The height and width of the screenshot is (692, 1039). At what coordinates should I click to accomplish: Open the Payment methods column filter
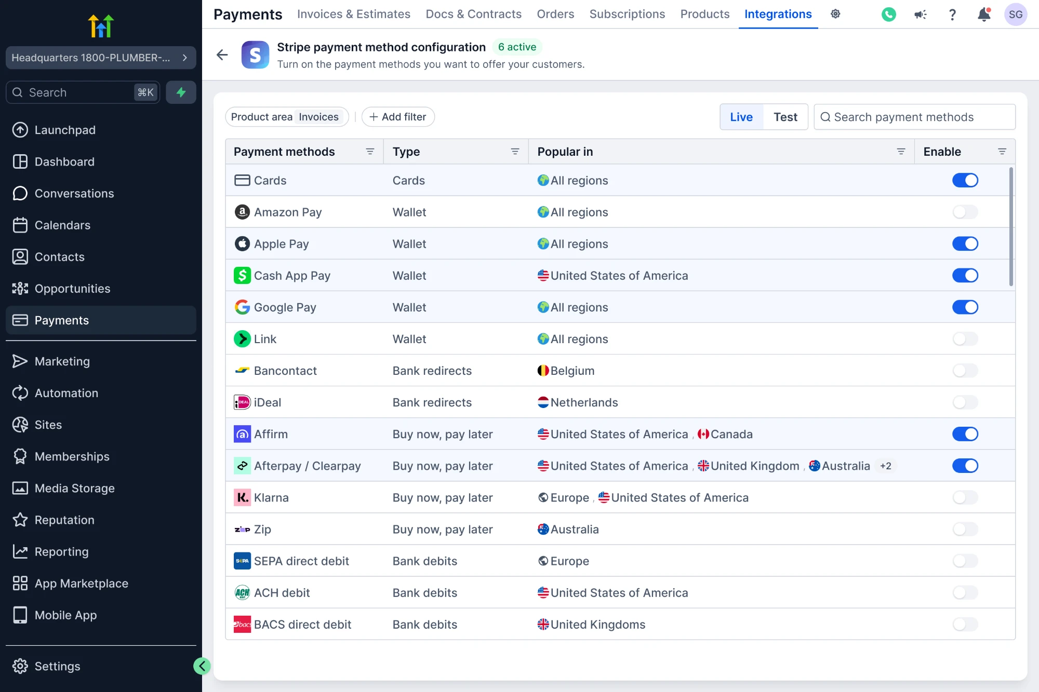(x=370, y=152)
